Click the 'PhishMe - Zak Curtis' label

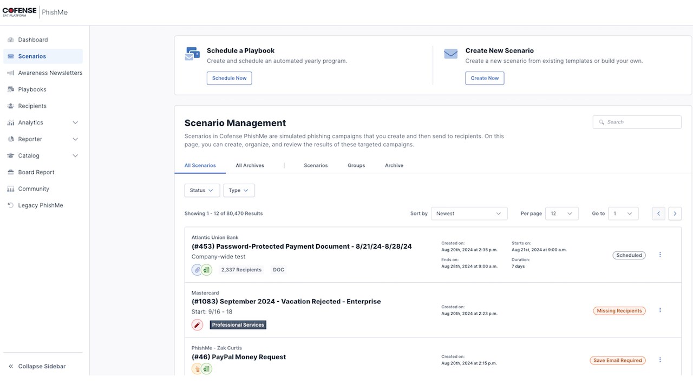pos(217,348)
